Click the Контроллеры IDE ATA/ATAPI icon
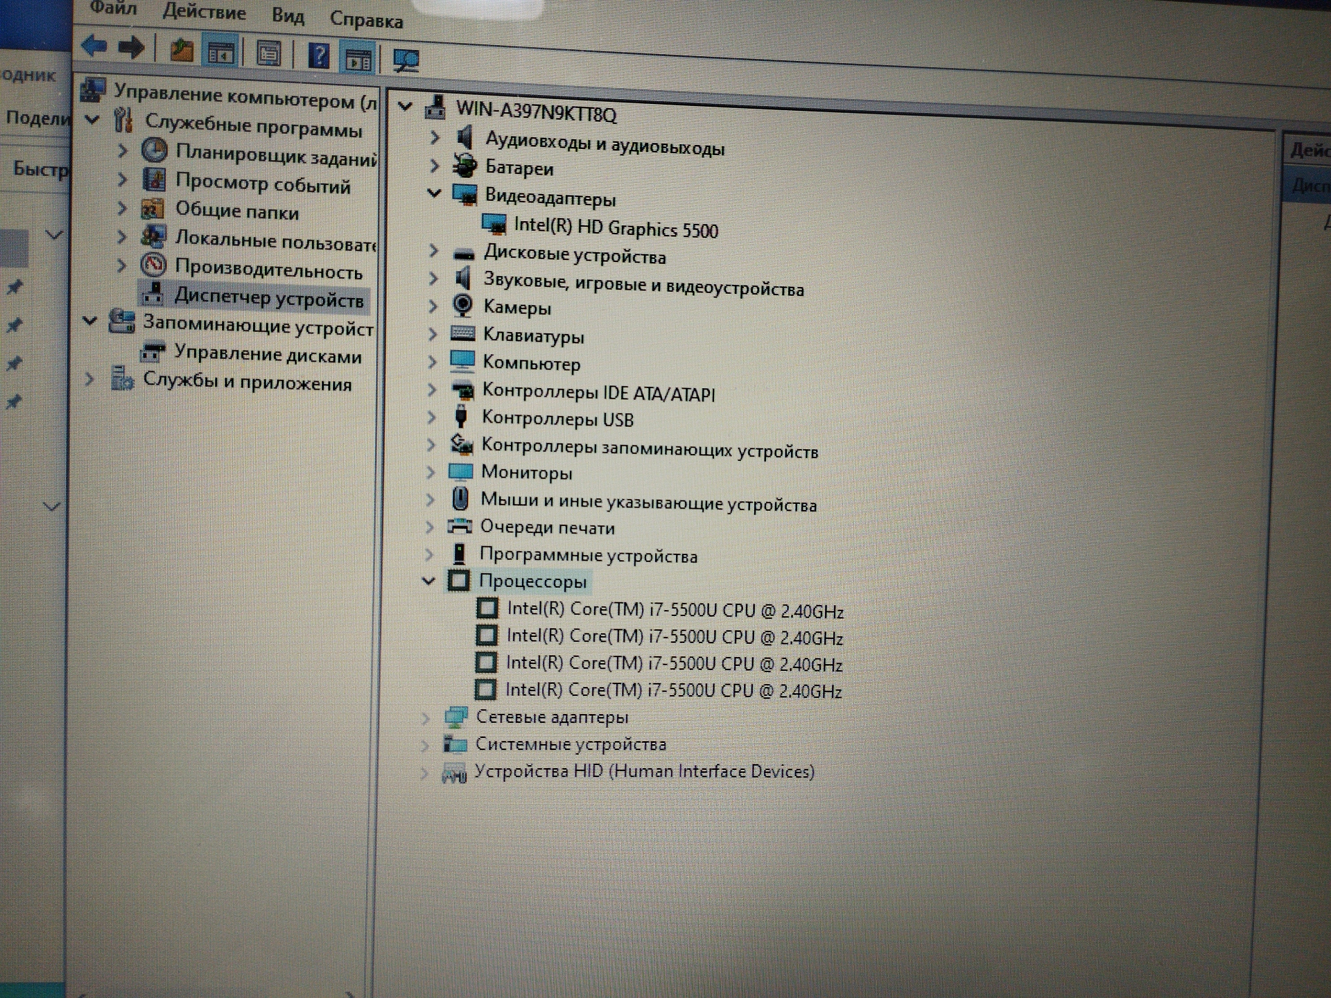Viewport: 1331px width, 998px height. [x=462, y=389]
